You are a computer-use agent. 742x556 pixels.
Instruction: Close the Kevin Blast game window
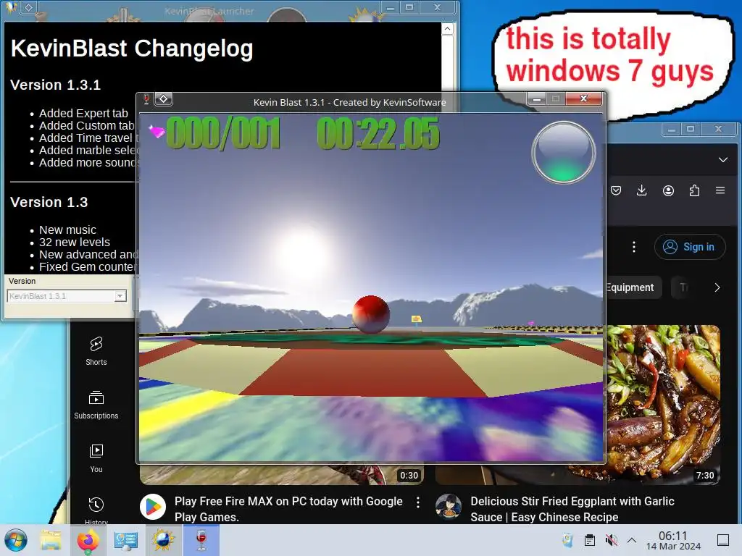(x=584, y=98)
